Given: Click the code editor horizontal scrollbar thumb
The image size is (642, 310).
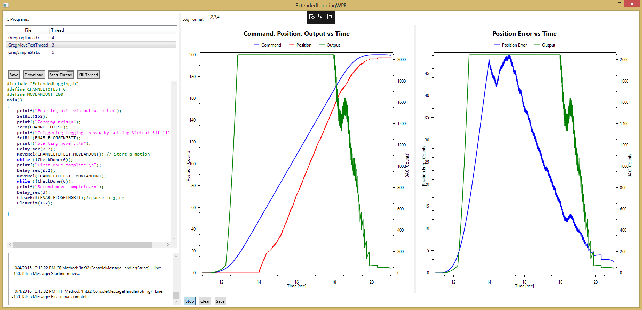Looking at the screenshot, I should tap(82, 244).
